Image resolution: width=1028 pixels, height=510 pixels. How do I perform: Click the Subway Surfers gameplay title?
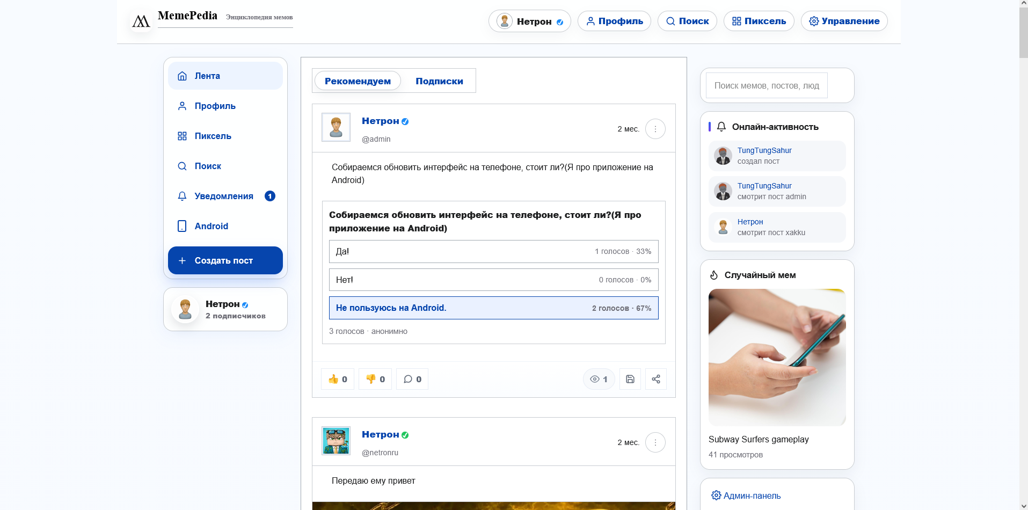coord(759,439)
